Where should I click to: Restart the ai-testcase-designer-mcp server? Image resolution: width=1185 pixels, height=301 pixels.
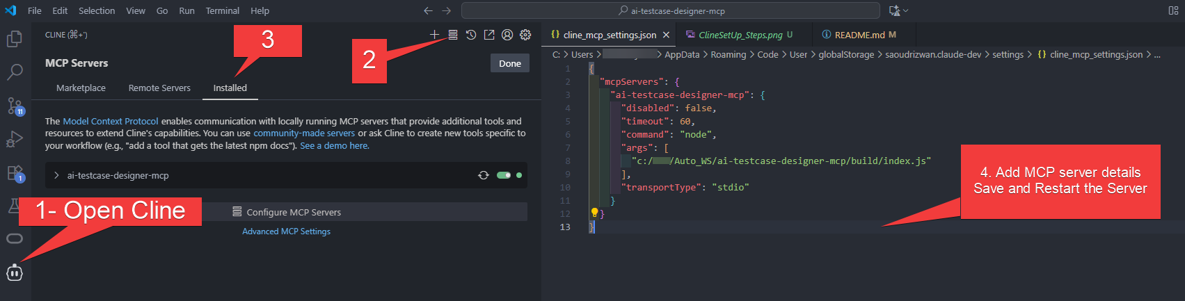click(484, 175)
